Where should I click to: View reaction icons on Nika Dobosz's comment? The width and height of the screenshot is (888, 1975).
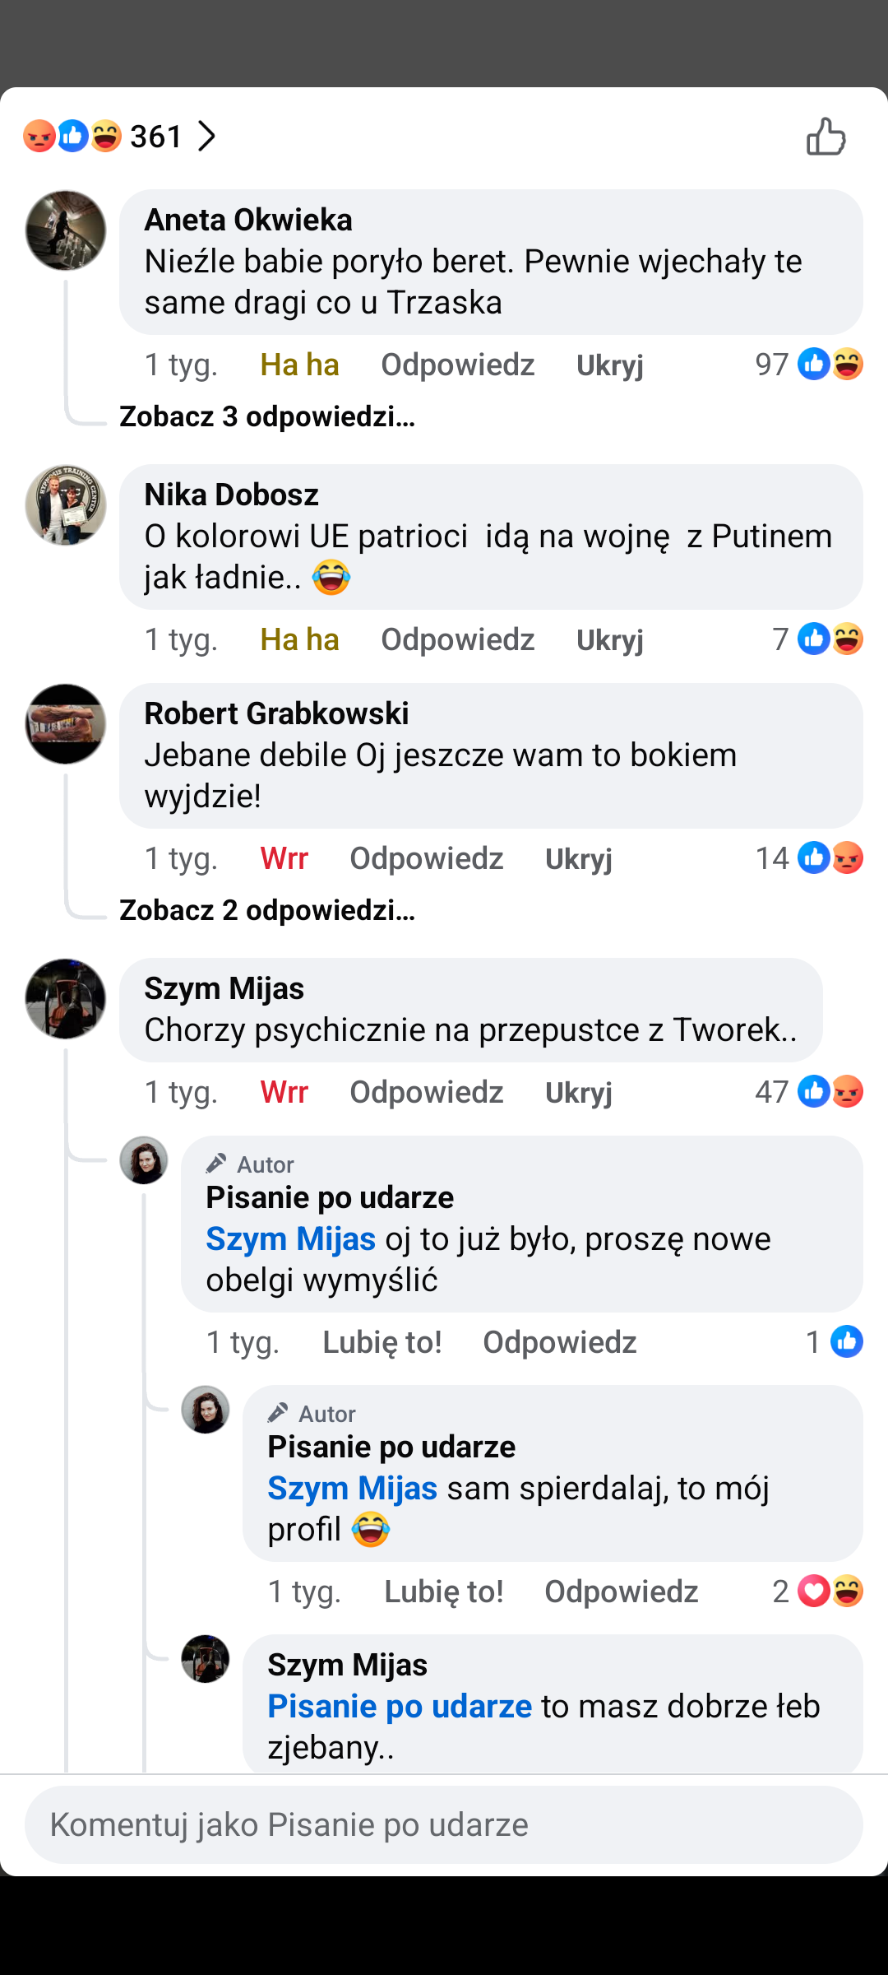(x=830, y=639)
